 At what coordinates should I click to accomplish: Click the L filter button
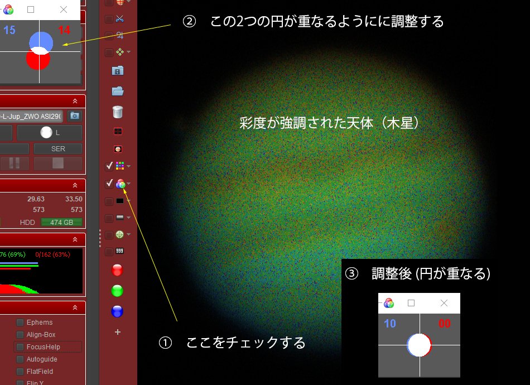coord(49,133)
